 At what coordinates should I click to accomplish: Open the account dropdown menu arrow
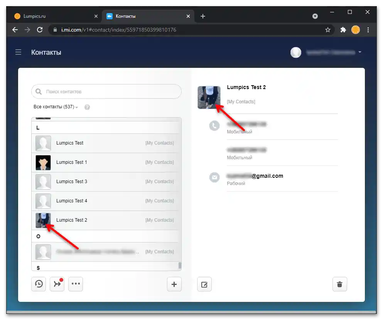tap(360, 52)
